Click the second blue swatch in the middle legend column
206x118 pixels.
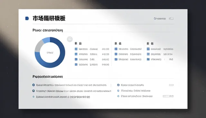[116, 54]
